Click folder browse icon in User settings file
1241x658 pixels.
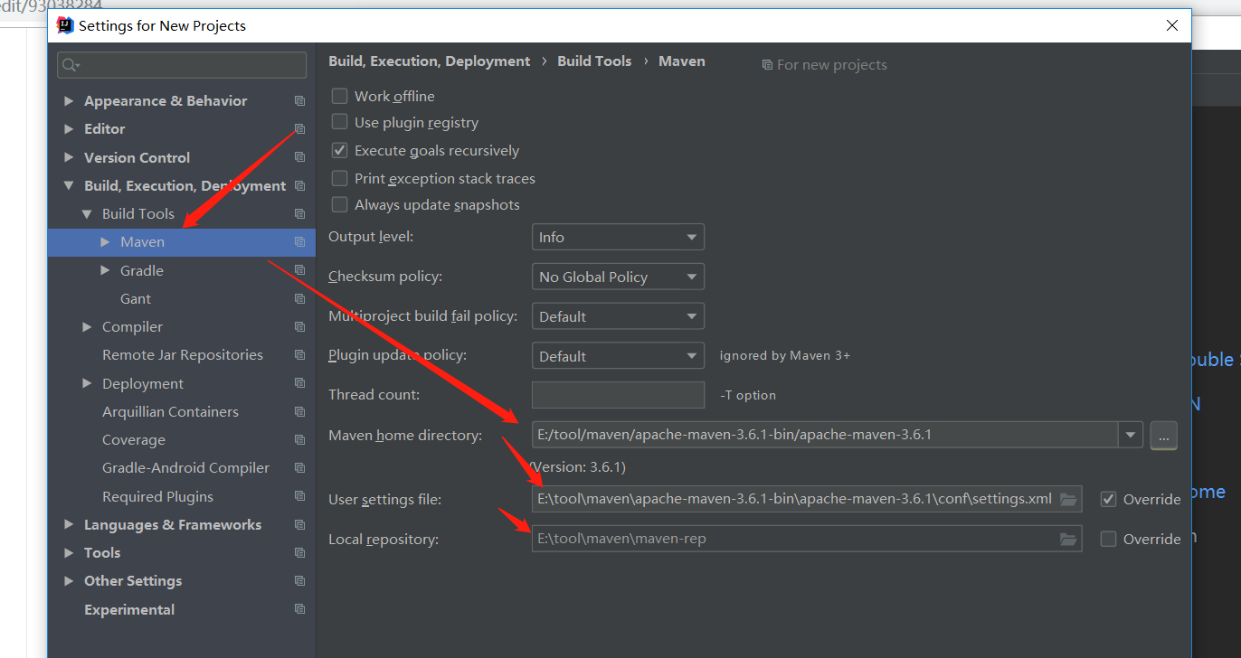pos(1068,499)
